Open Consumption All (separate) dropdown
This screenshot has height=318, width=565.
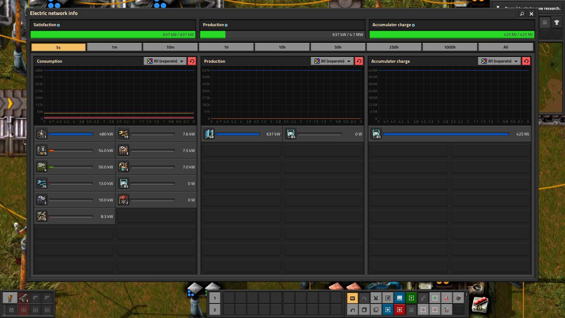pyautogui.click(x=165, y=61)
